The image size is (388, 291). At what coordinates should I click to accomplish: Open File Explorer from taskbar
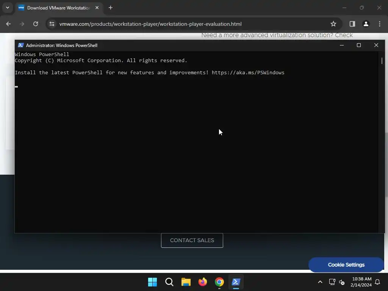(186, 282)
